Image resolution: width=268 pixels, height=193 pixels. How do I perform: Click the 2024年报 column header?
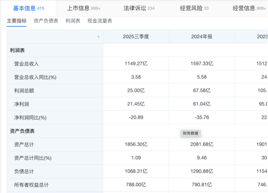click(x=202, y=37)
